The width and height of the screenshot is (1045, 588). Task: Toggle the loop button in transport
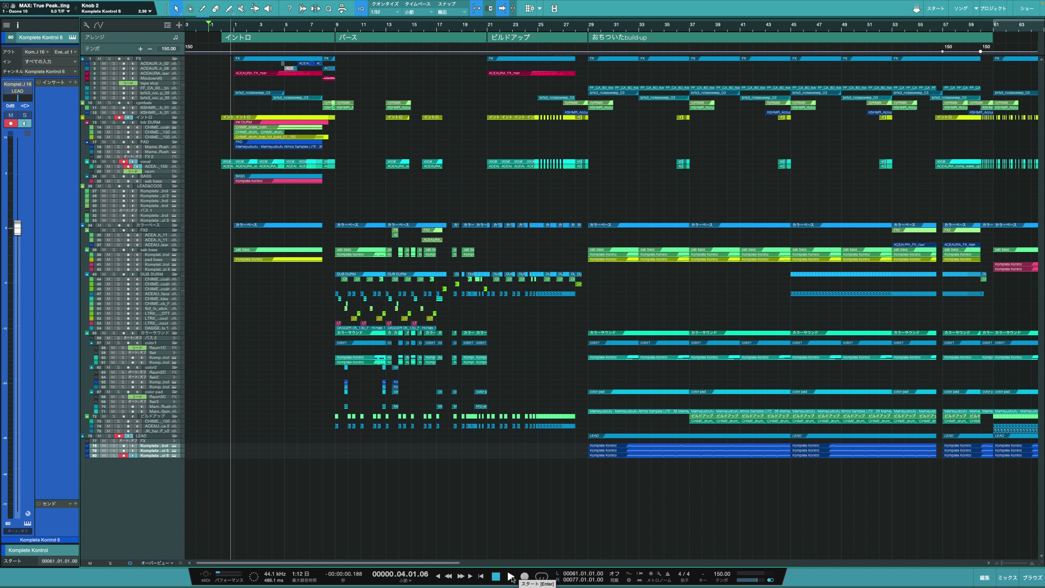tap(541, 576)
